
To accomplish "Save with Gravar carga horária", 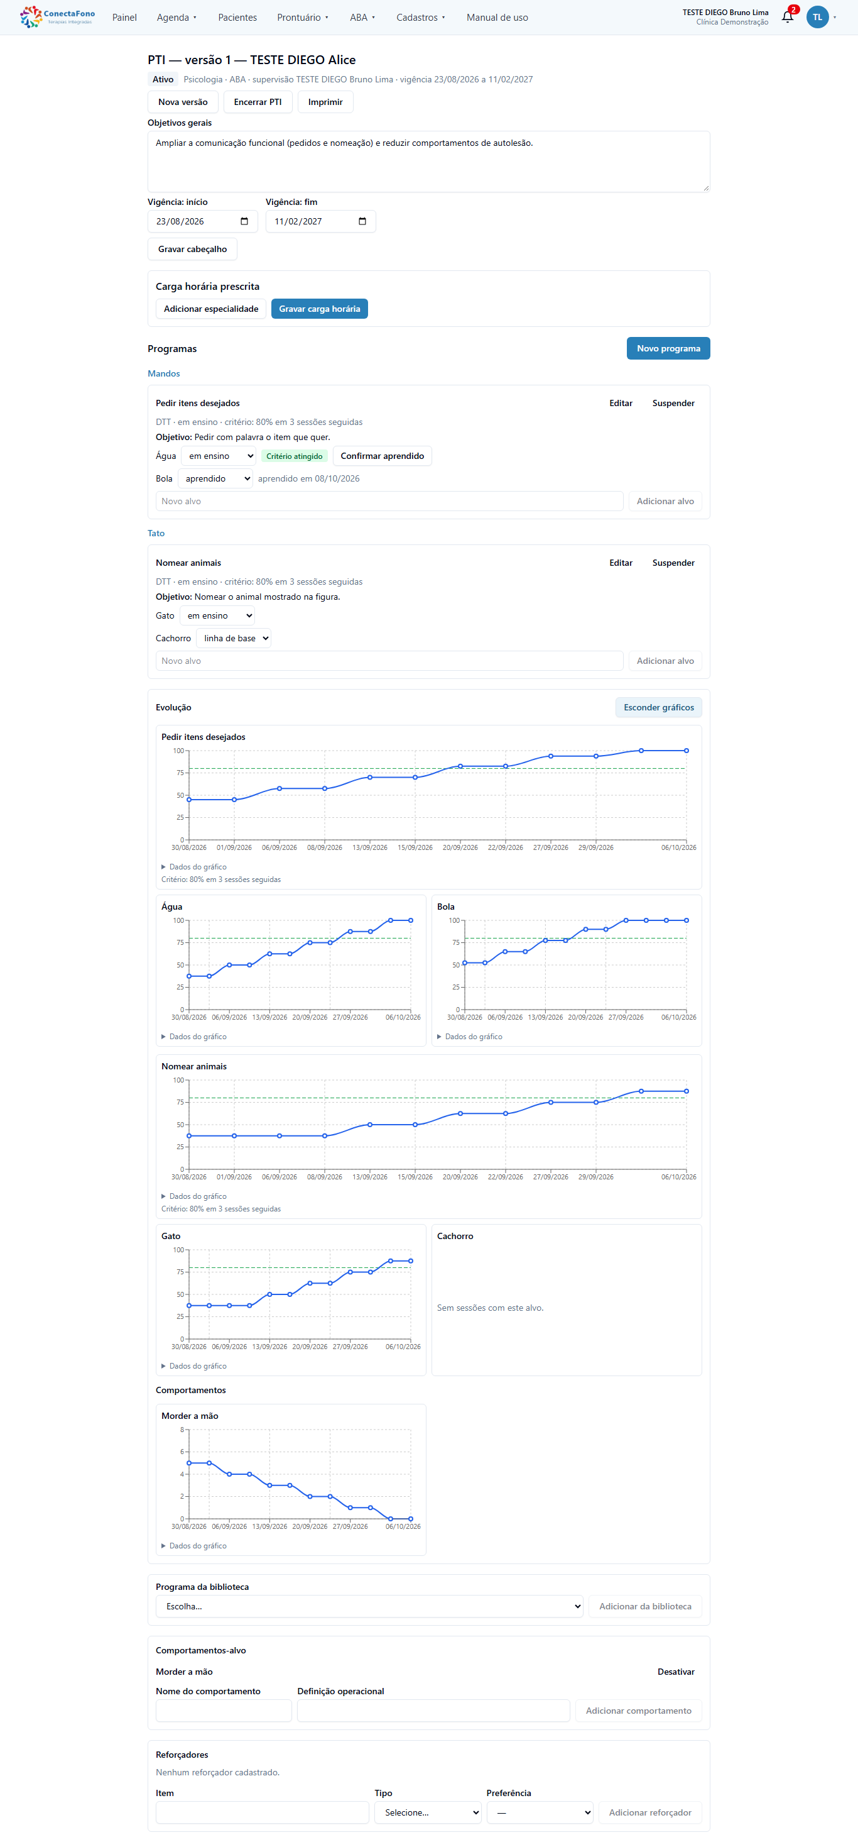I will coord(320,309).
